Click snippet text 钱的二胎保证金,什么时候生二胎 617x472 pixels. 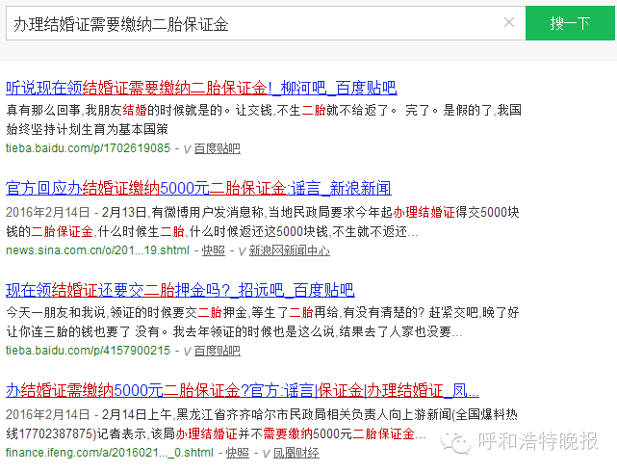coord(95,231)
